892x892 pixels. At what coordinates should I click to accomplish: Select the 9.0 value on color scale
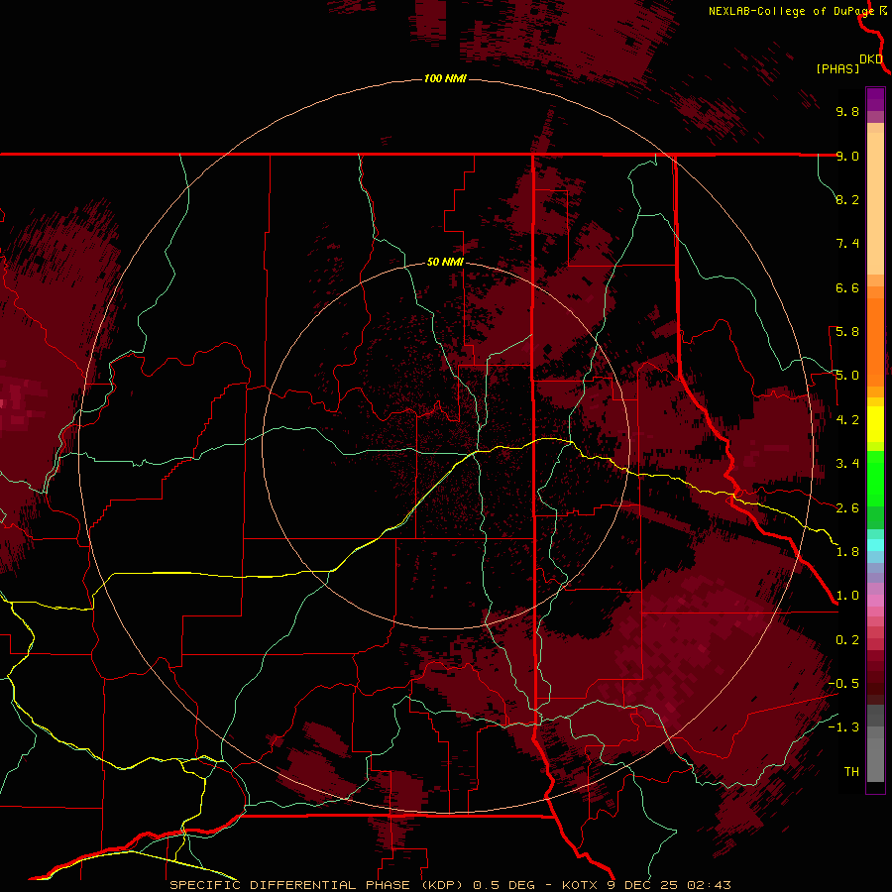click(x=847, y=156)
